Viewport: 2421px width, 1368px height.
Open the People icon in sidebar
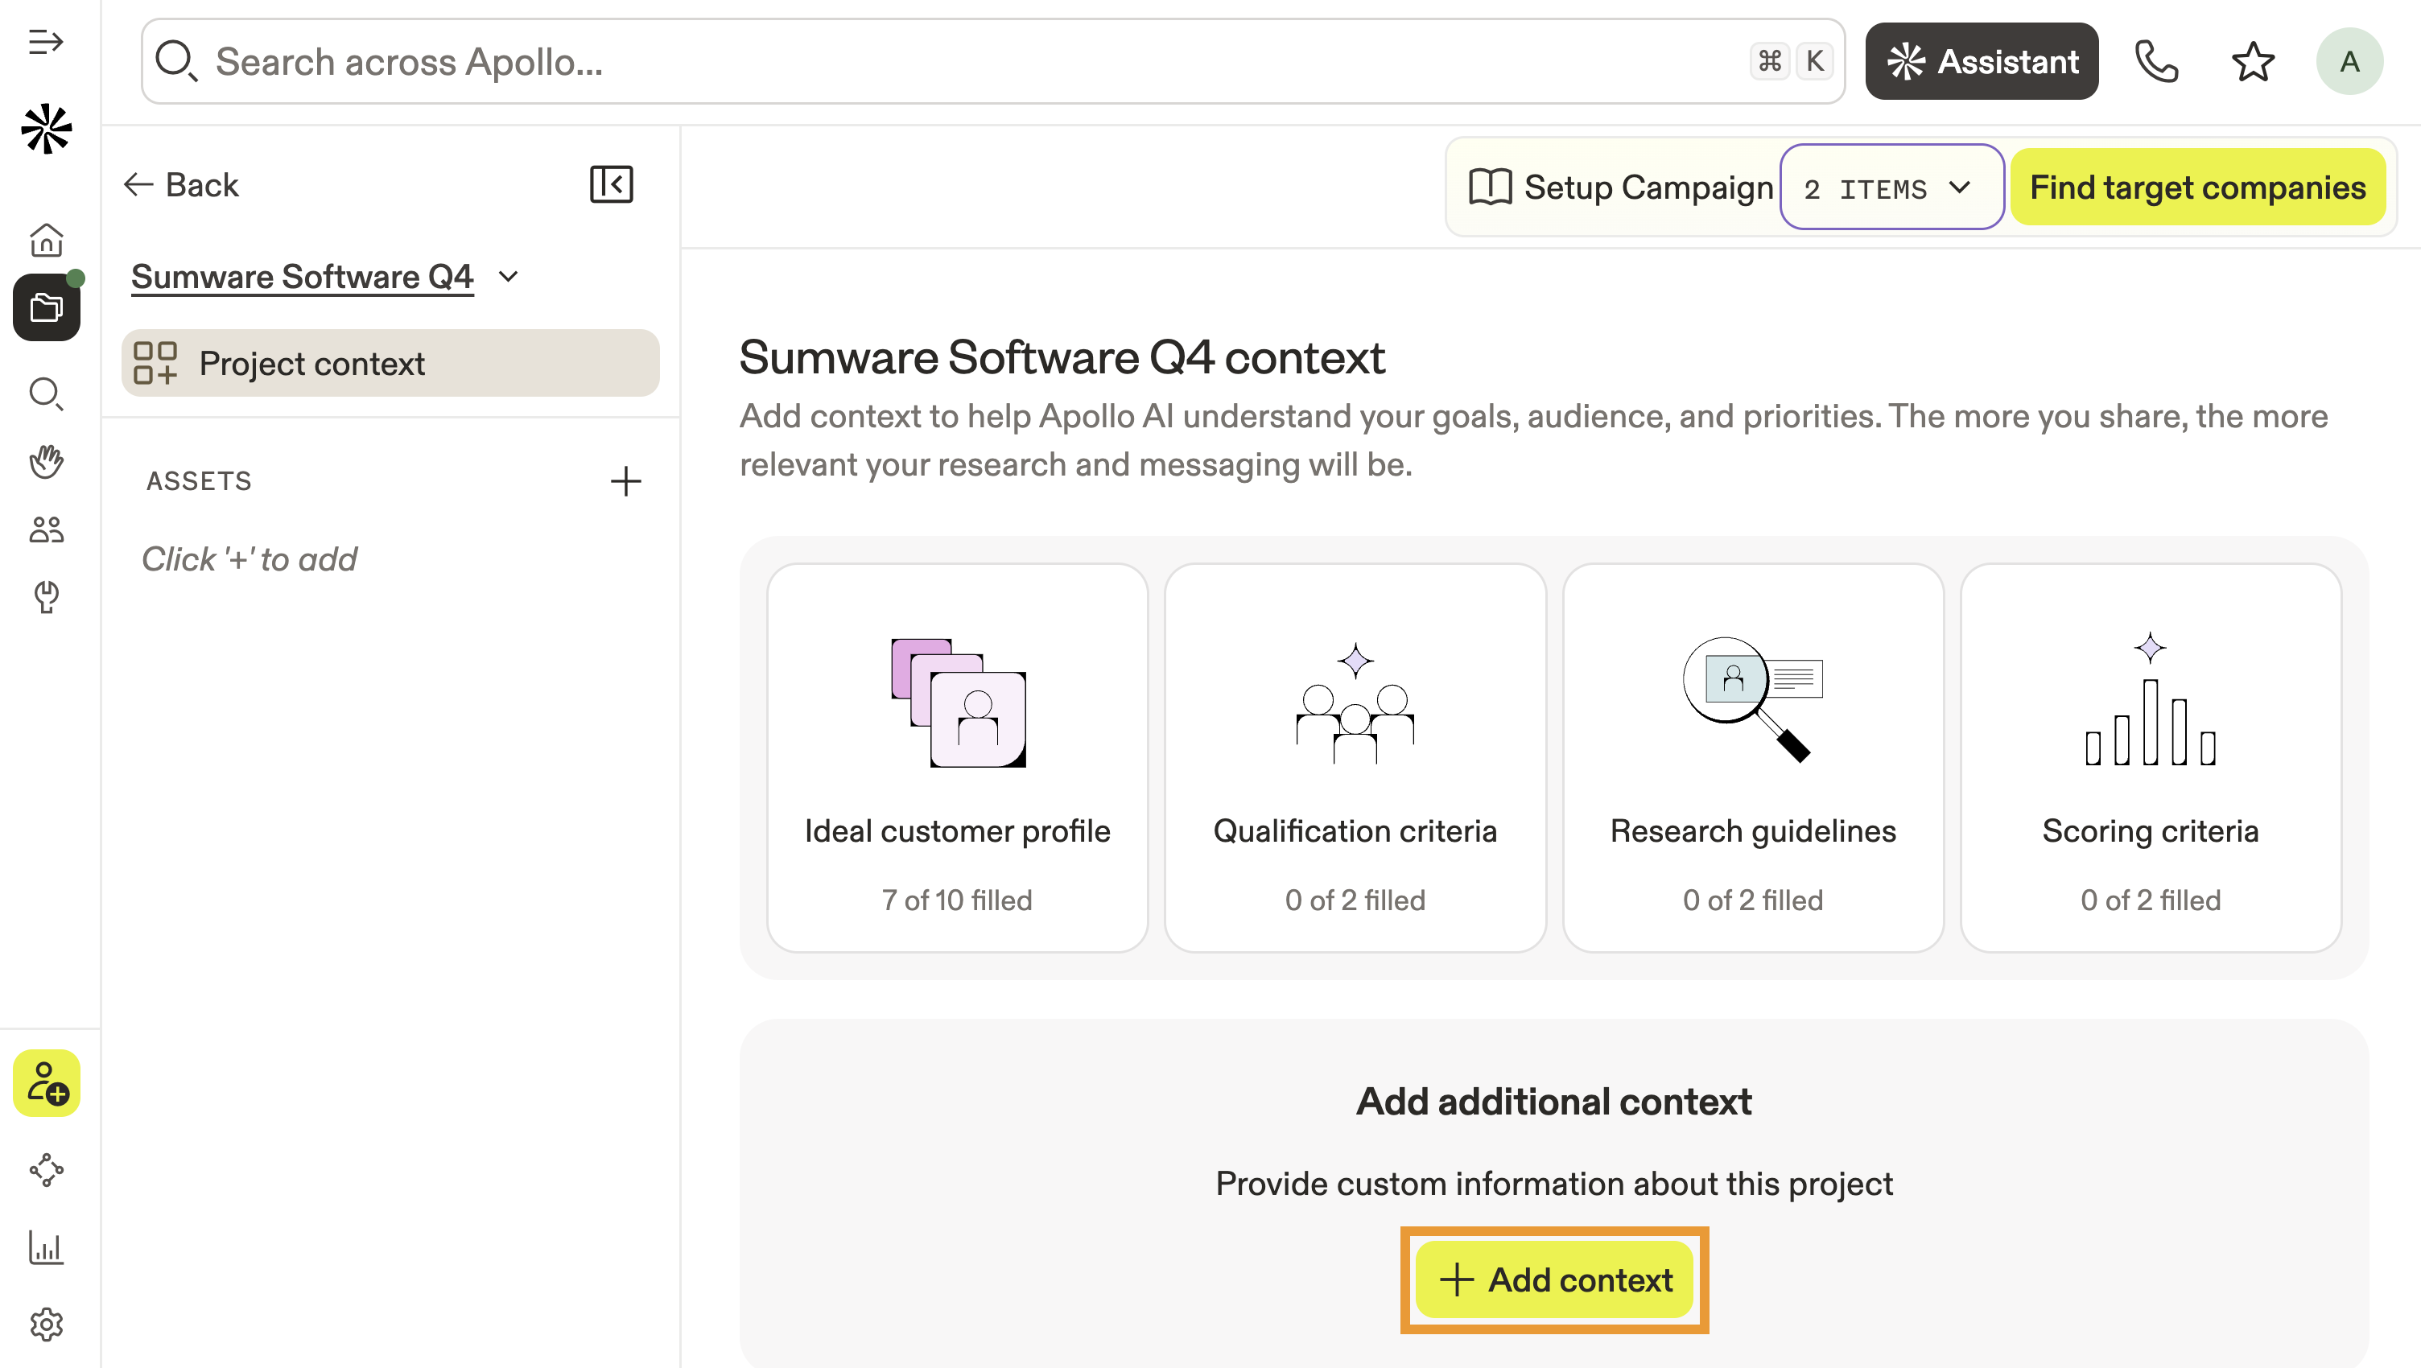pos(46,530)
